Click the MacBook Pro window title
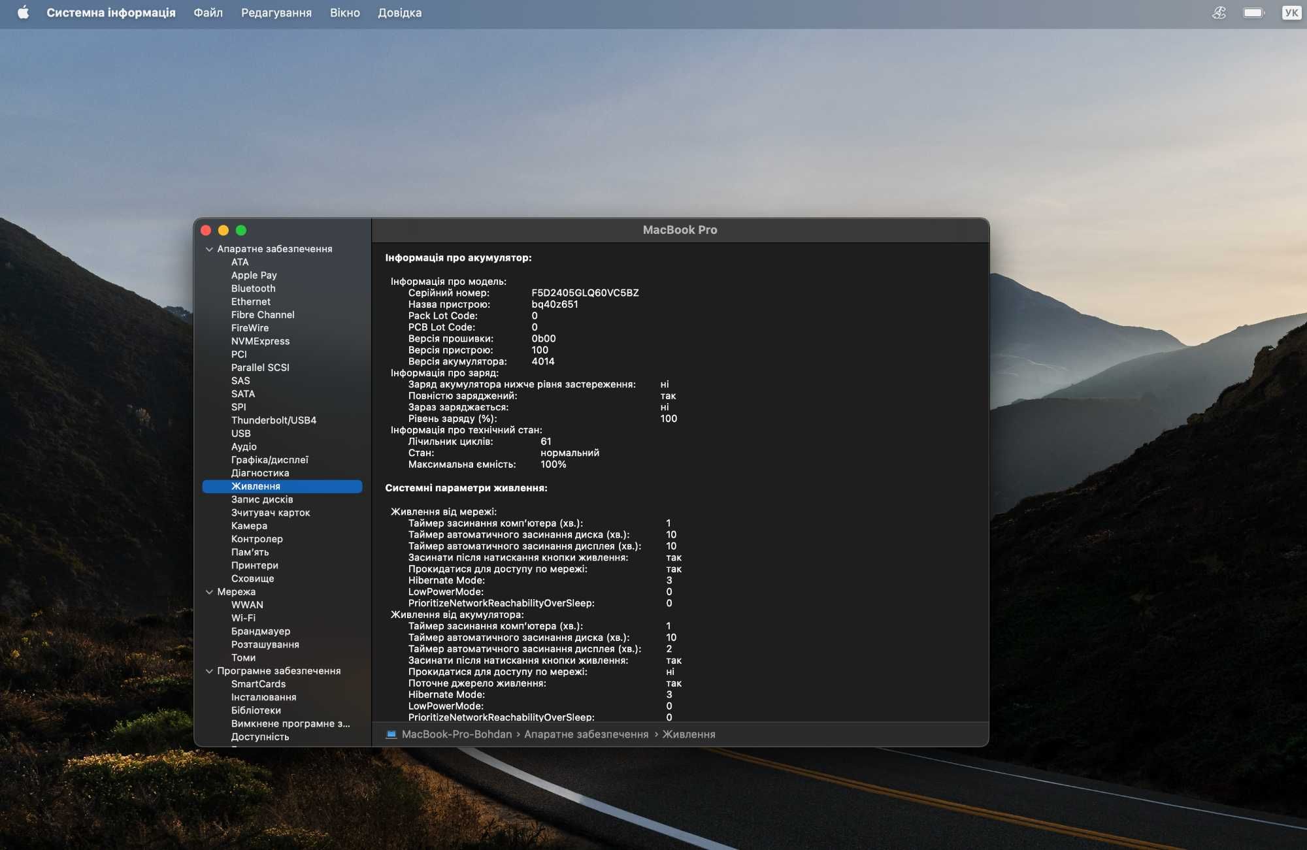The height and width of the screenshot is (850, 1307). tap(680, 230)
